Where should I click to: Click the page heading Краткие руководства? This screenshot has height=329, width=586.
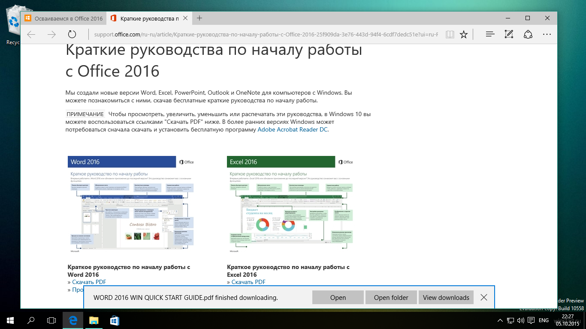click(x=214, y=60)
